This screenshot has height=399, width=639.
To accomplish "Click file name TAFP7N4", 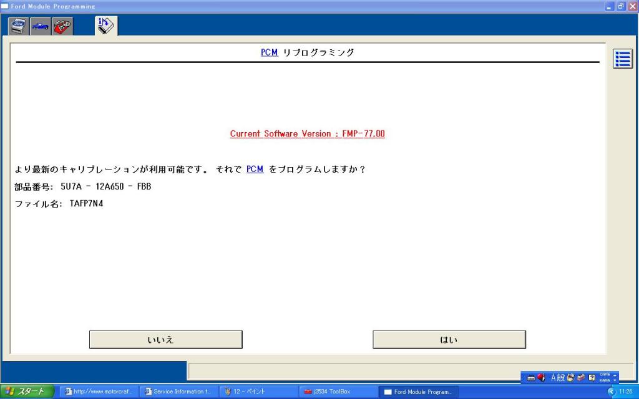I will click(86, 203).
